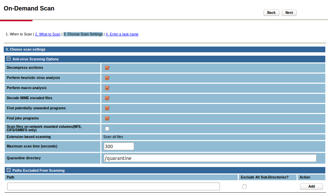Check Exclude All Sub-Directories checkbox
This screenshot has height=193, width=328.
pos(245,187)
